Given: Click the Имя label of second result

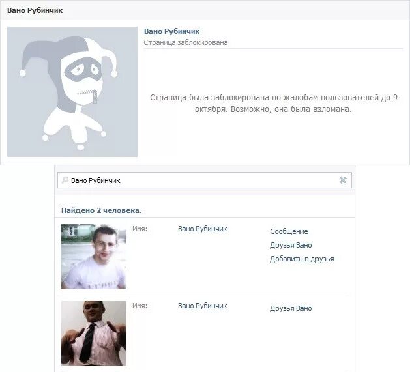Looking at the screenshot, I should pyautogui.click(x=139, y=306).
